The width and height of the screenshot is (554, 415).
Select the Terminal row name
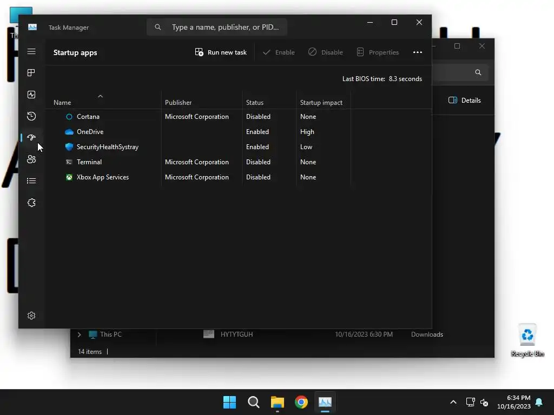point(89,162)
